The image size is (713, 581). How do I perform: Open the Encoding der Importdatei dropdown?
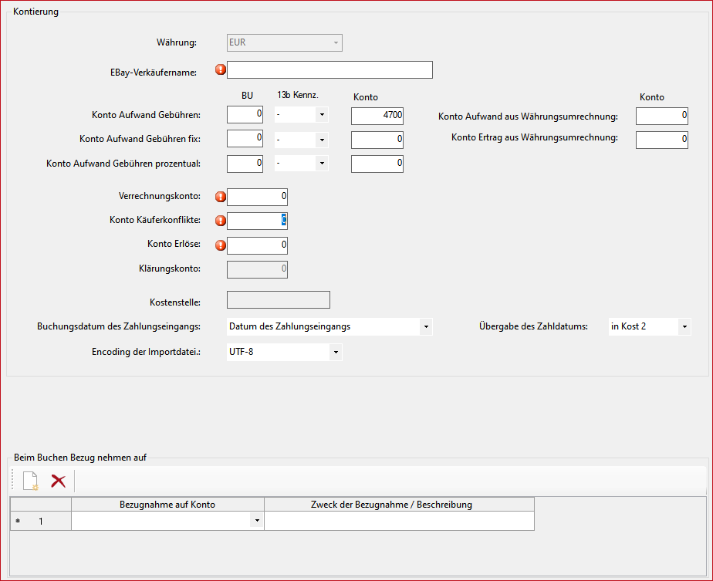click(x=335, y=353)
